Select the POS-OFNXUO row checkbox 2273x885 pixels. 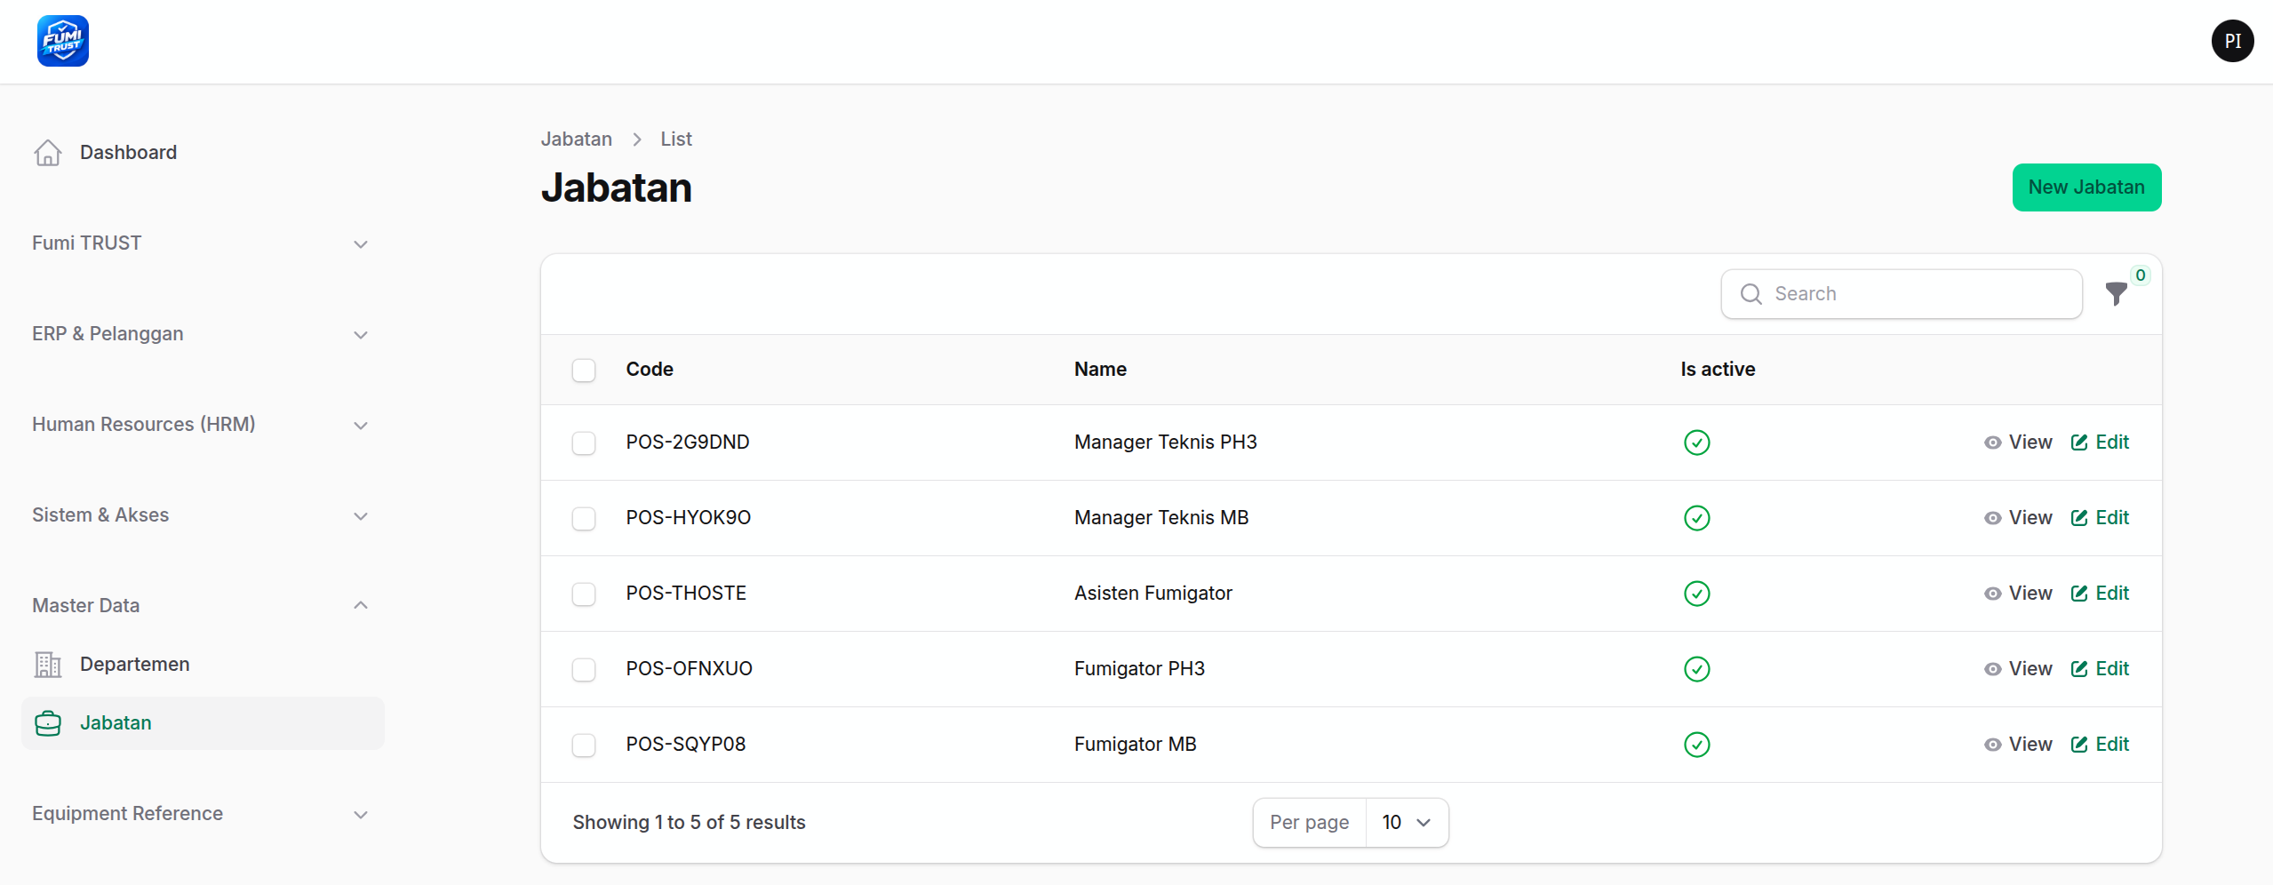(584, 669)
